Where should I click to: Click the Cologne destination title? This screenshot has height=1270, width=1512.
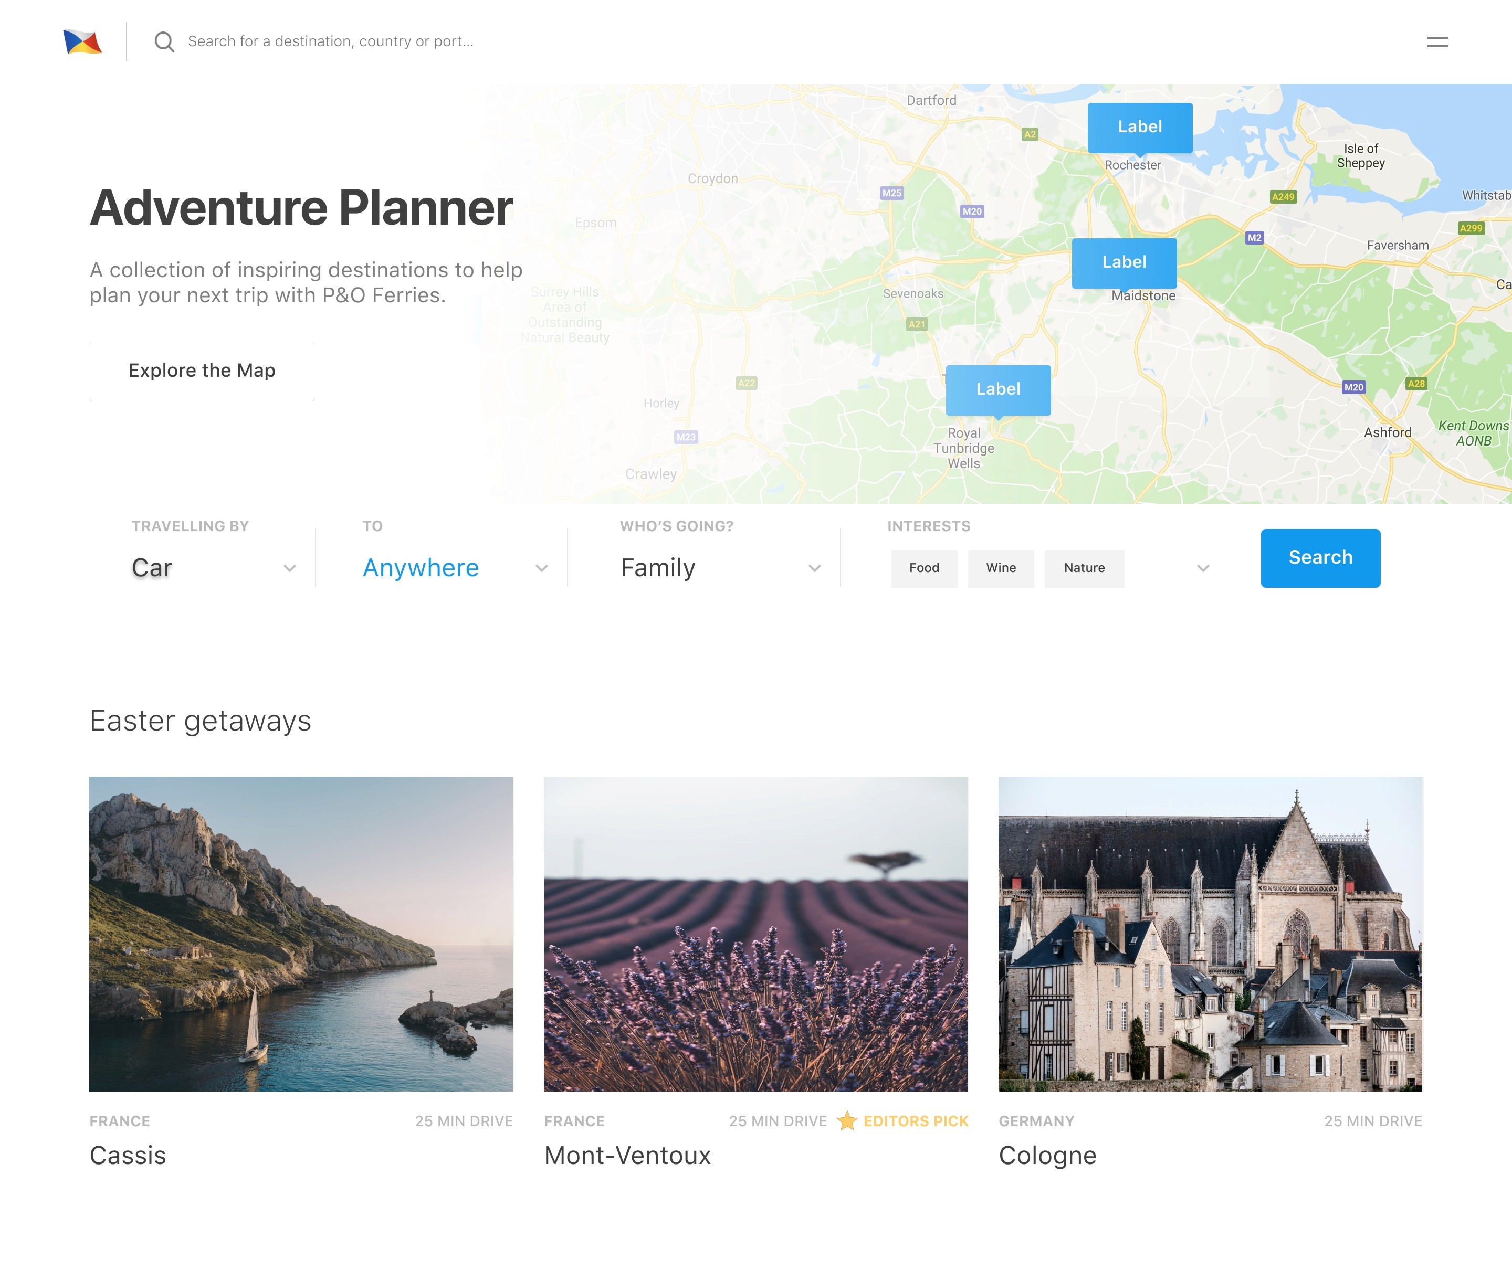tap(1047, 1155)
